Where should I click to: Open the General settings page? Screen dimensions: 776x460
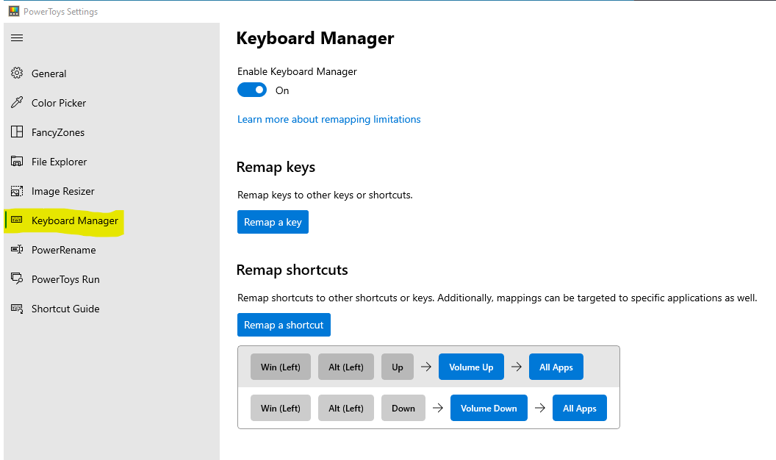[x=112, y=73]
